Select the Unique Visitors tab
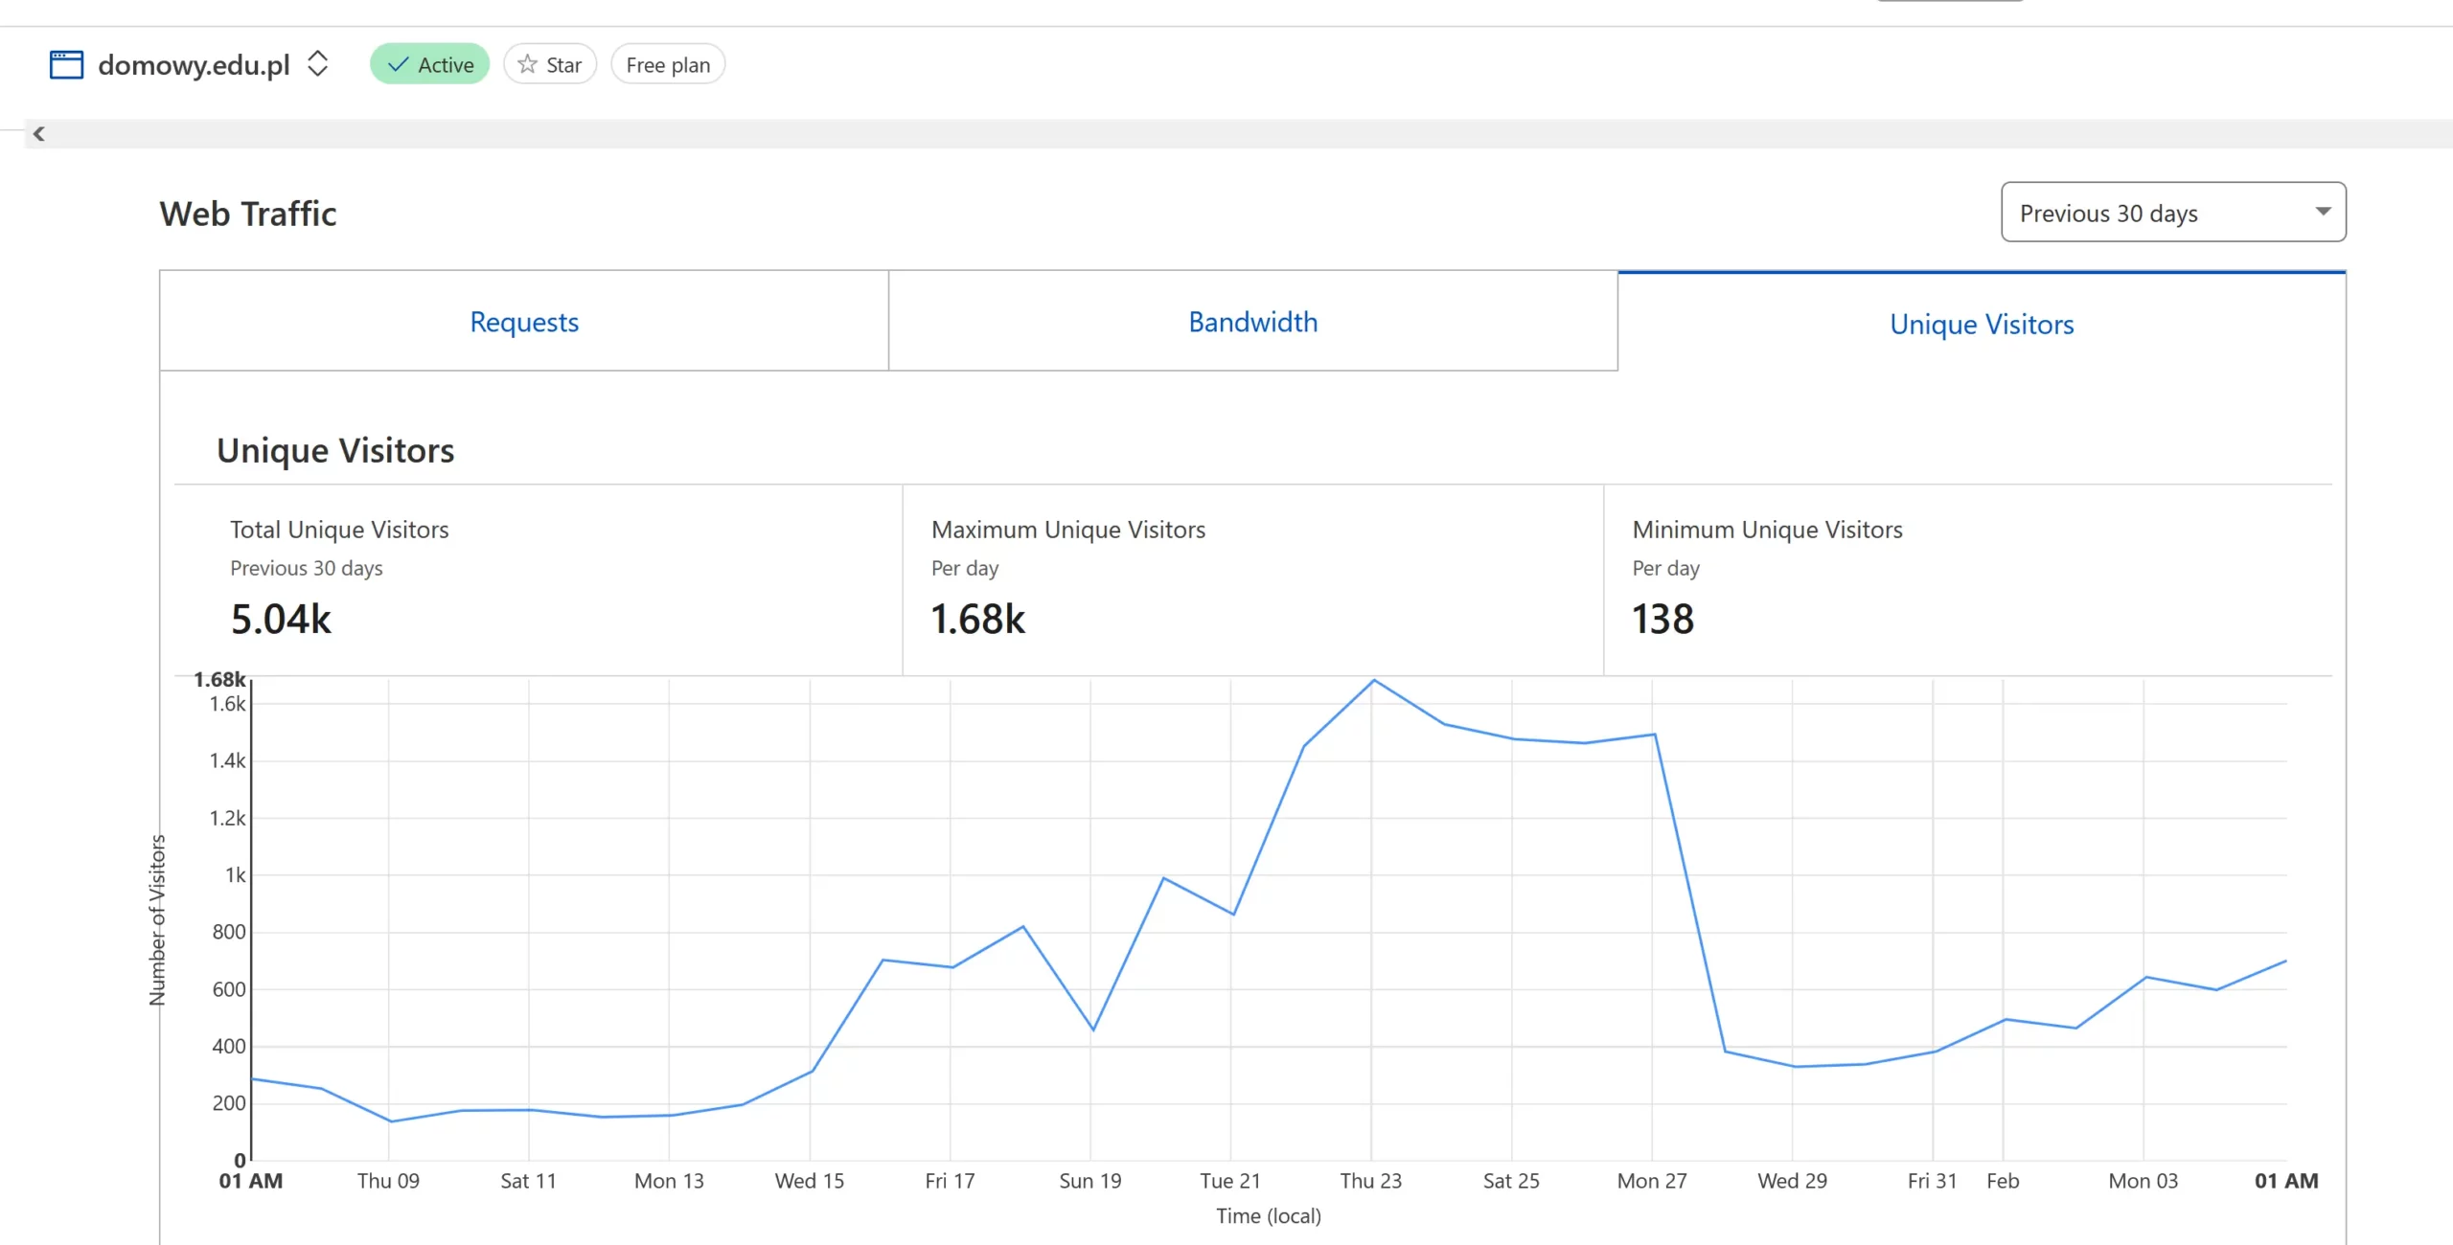The height and width of the screenshot is (1245, 2453). click(x=1982, y=324)
